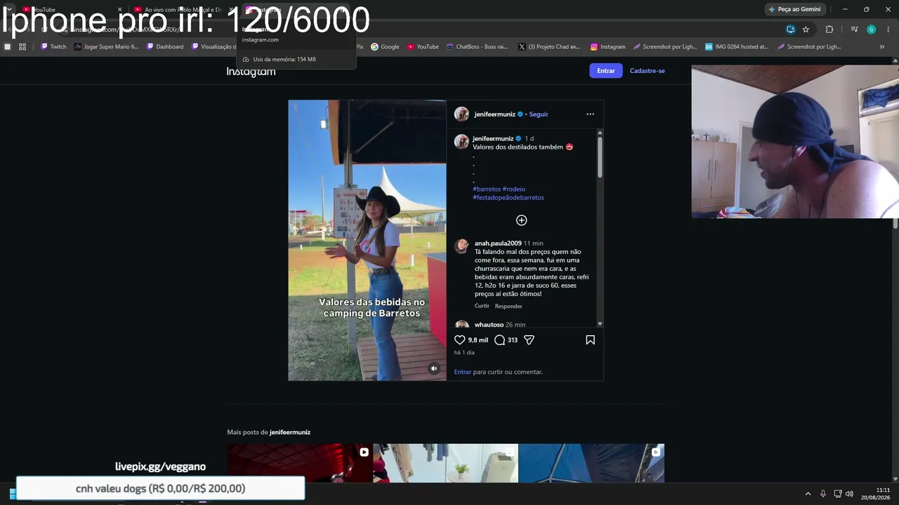
Task: Open the Screenshot por Ligh... bookmark after Instagram
Action: [665, 47]
